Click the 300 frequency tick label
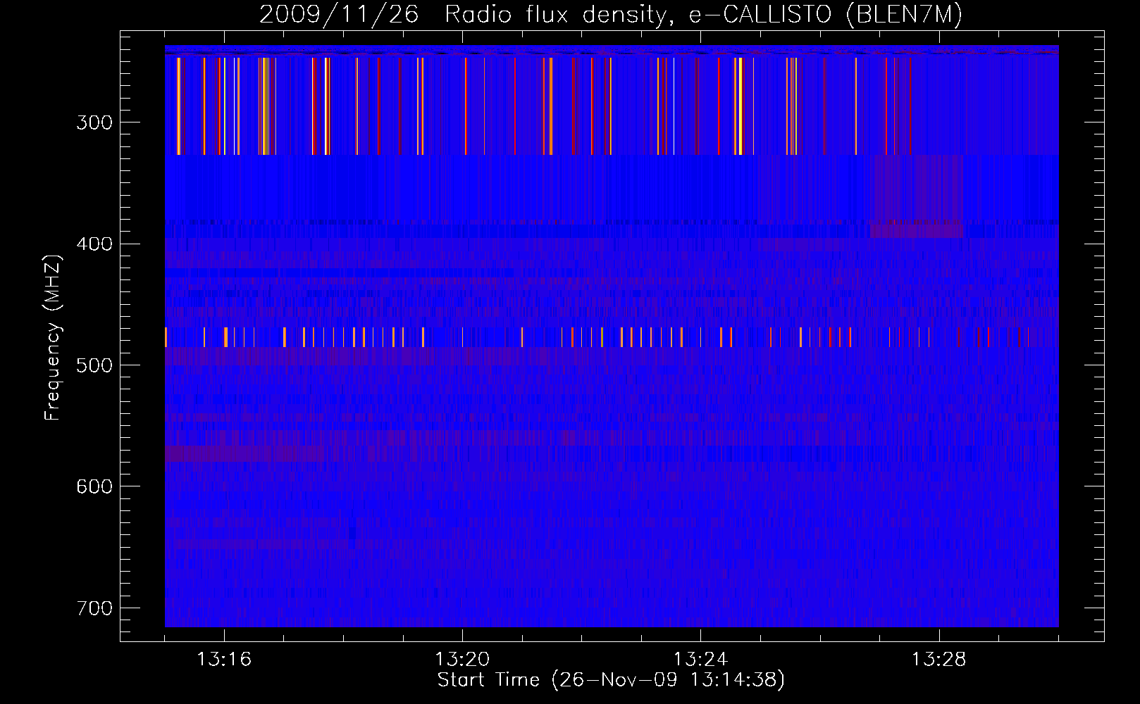 [94, 122]
